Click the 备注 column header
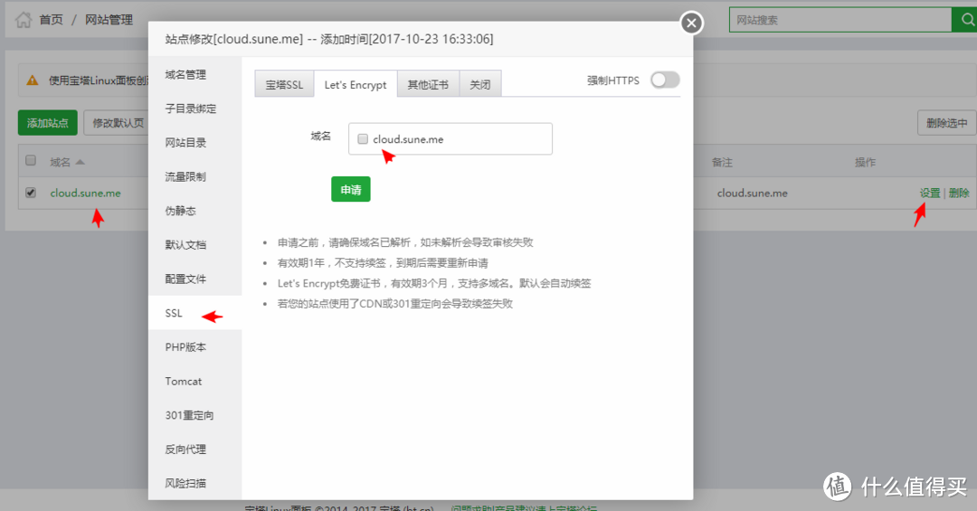 (722, 162)
